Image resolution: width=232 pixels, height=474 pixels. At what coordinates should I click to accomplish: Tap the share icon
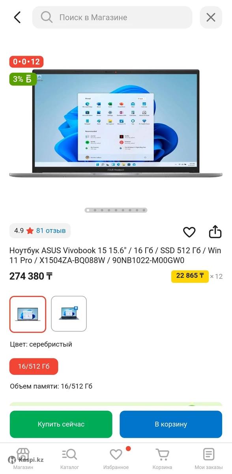(215, 232)
